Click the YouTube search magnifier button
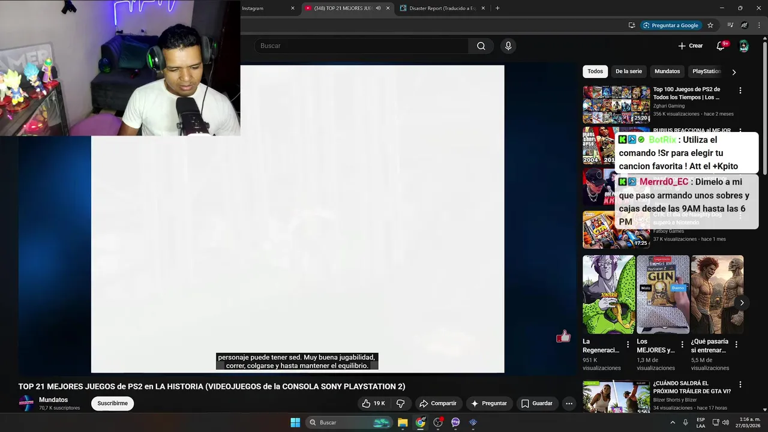 pos(481,46)
